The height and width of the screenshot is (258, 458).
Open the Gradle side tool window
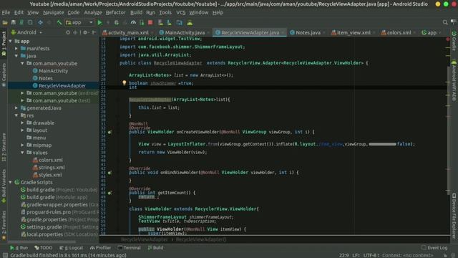(x=454, y=41)
